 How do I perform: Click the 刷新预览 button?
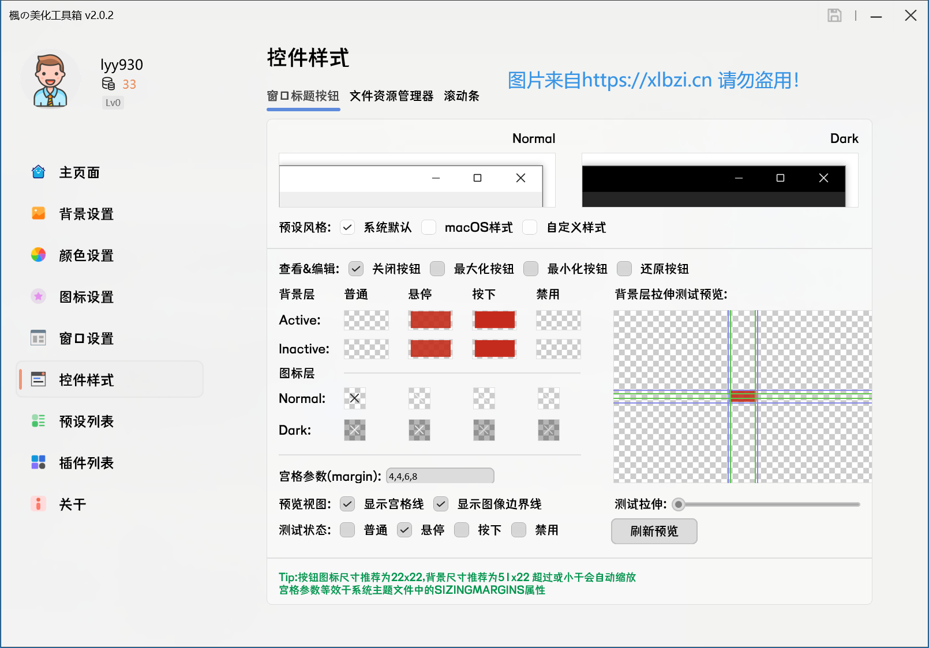tap(654, 531)
